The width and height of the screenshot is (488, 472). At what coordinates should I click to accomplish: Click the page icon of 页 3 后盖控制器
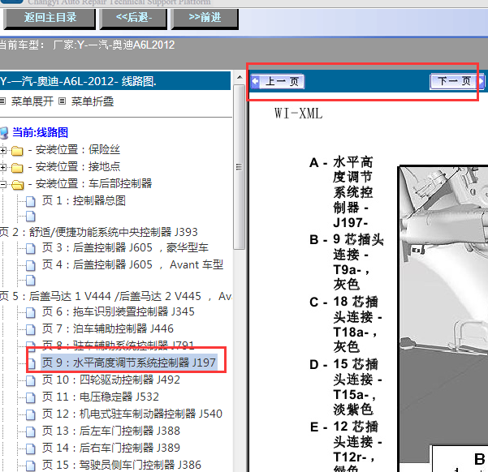click(x=31, y=248)
